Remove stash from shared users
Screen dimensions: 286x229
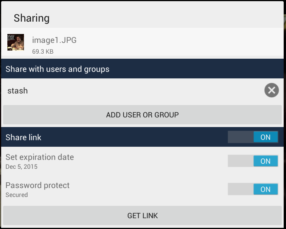[271, 90]
